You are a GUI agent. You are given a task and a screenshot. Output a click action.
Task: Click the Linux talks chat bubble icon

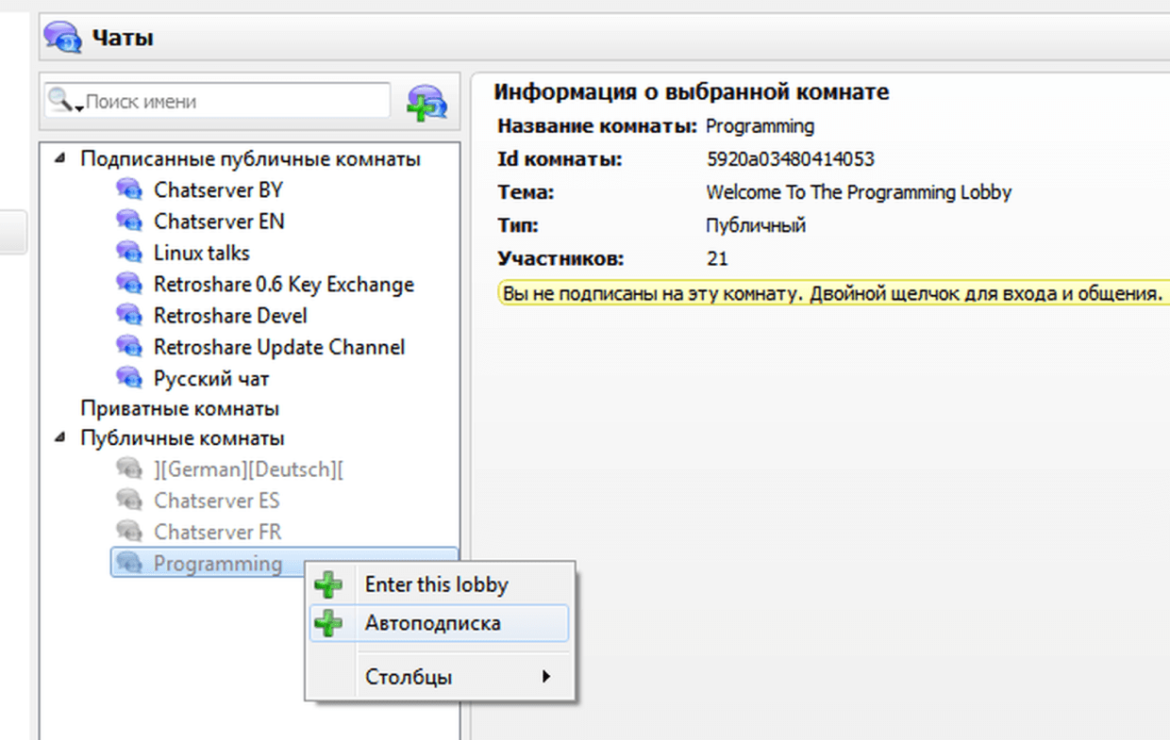pos(128,253)
